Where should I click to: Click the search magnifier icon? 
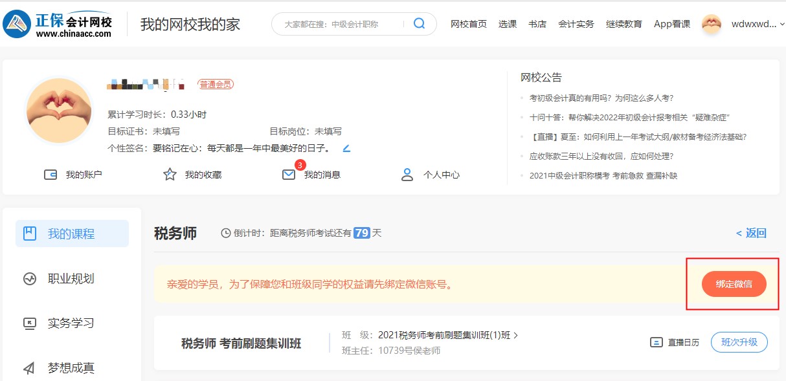[419, 24]
